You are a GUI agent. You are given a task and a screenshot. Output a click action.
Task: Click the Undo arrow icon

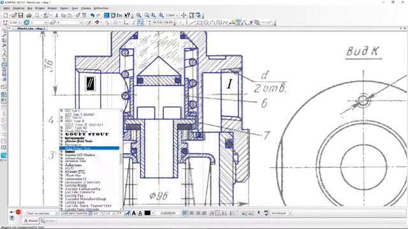coord(92,15)
